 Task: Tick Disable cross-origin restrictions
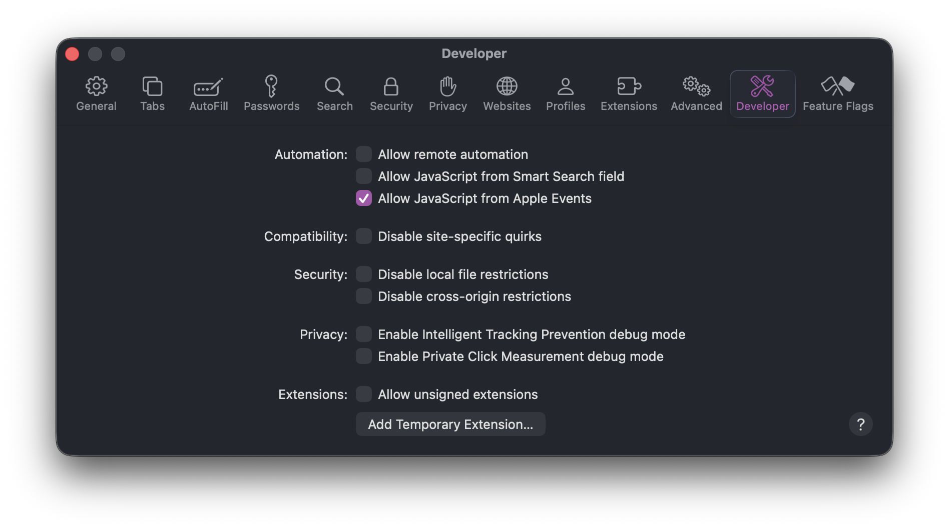tap(364, 296)
